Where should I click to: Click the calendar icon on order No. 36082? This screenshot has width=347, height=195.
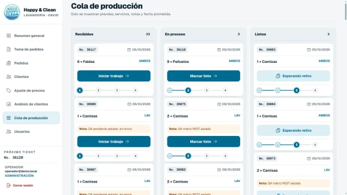pyautogui.click(x=219, y=170)
